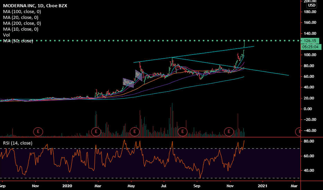The height and width of the screenshot is (190, 323).
Task: Click the RSI 40.00 axis label
Action: 309,171
